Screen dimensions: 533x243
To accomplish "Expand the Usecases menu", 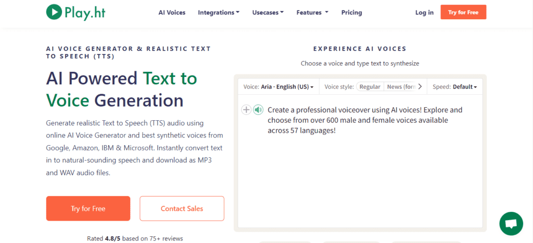I will pyautogui.click(x=268, y=12).
